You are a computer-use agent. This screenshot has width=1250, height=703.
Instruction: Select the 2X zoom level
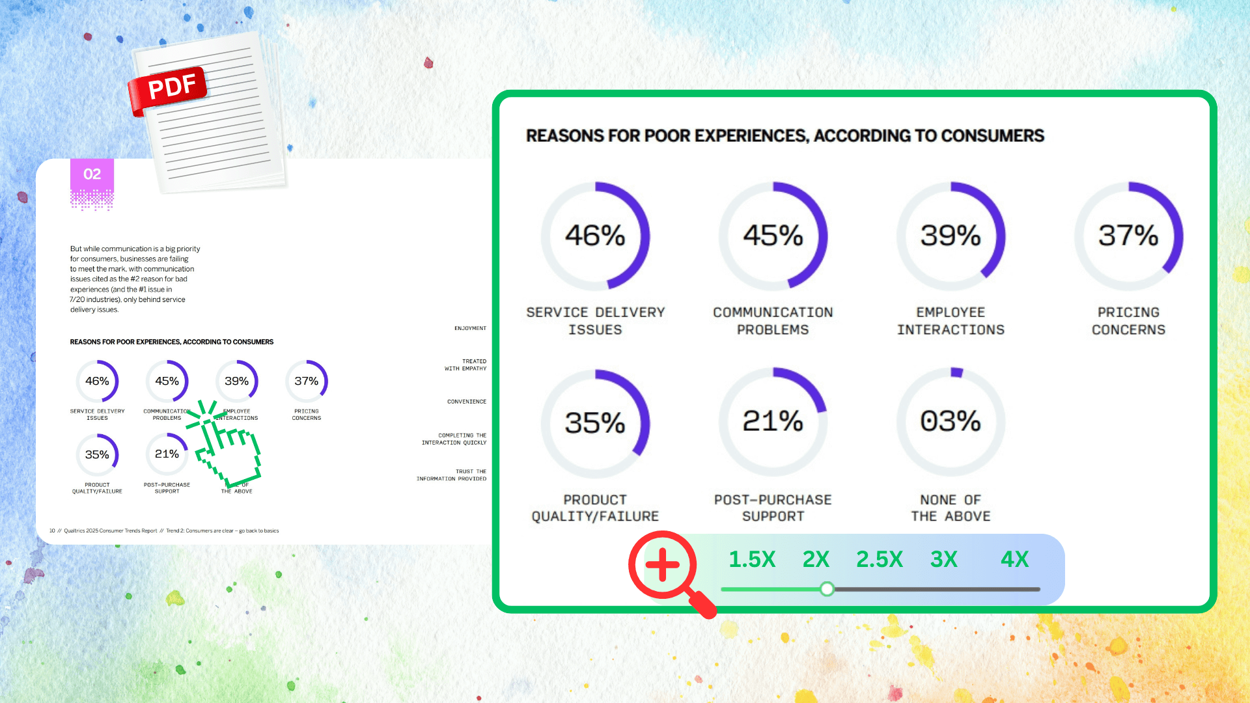[x=815, y=559]
